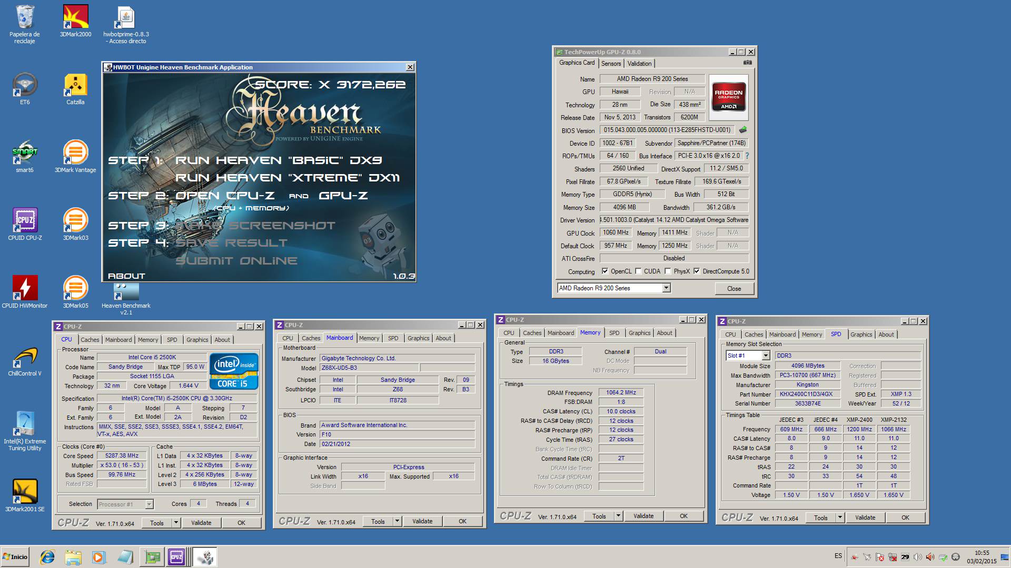This screenshot has height=568, width=1011.
Task: Open Caches tab in the CPU-Z CPU window
Action: (90, 340)
